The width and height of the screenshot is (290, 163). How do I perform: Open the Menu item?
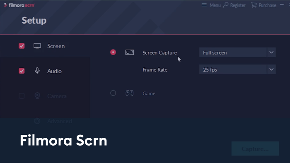[215, 5]
